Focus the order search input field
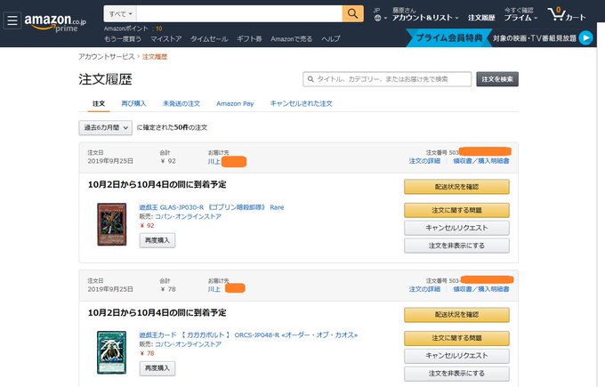The width and height of the screenshot is (605, 387). click(387, 79)
